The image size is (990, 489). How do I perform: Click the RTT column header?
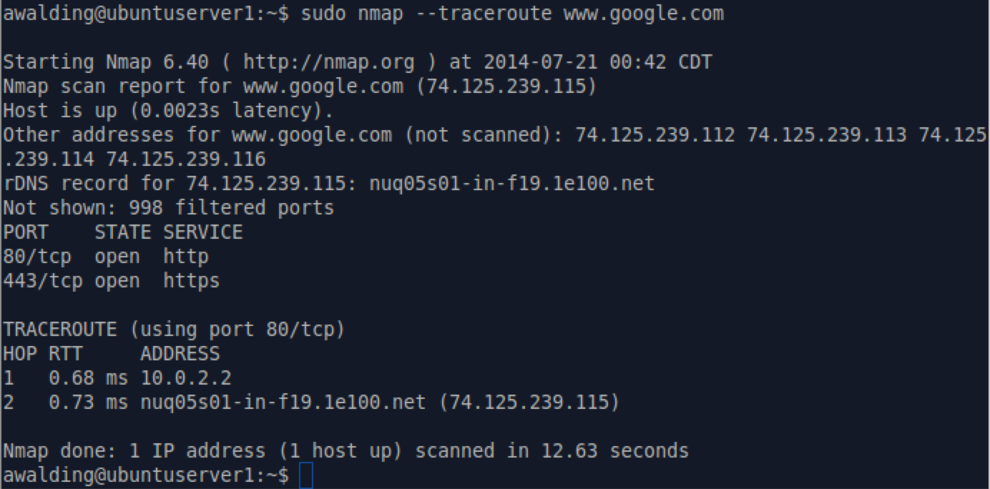point(65,354)
